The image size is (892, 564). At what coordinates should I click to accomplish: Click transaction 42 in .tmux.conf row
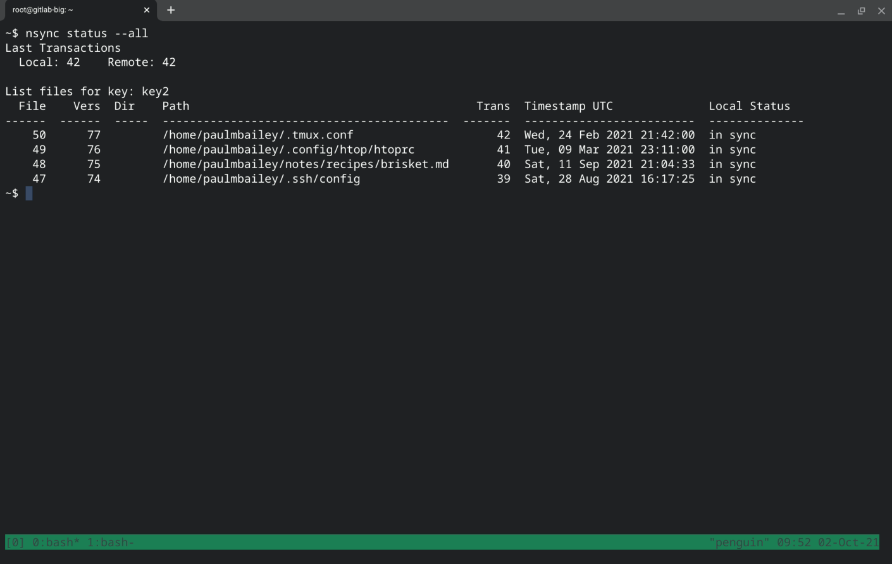coord(504,135)
